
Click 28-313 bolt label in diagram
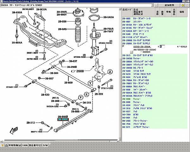pos(31,123)
